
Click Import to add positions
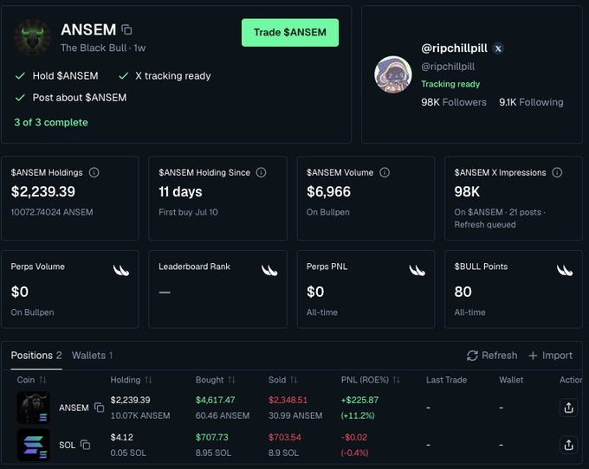pos(550,356)
